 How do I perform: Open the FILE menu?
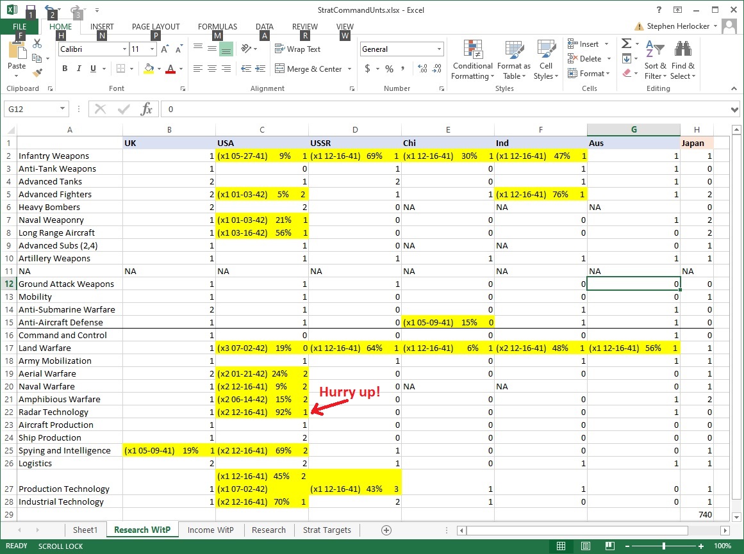(19, 26)
